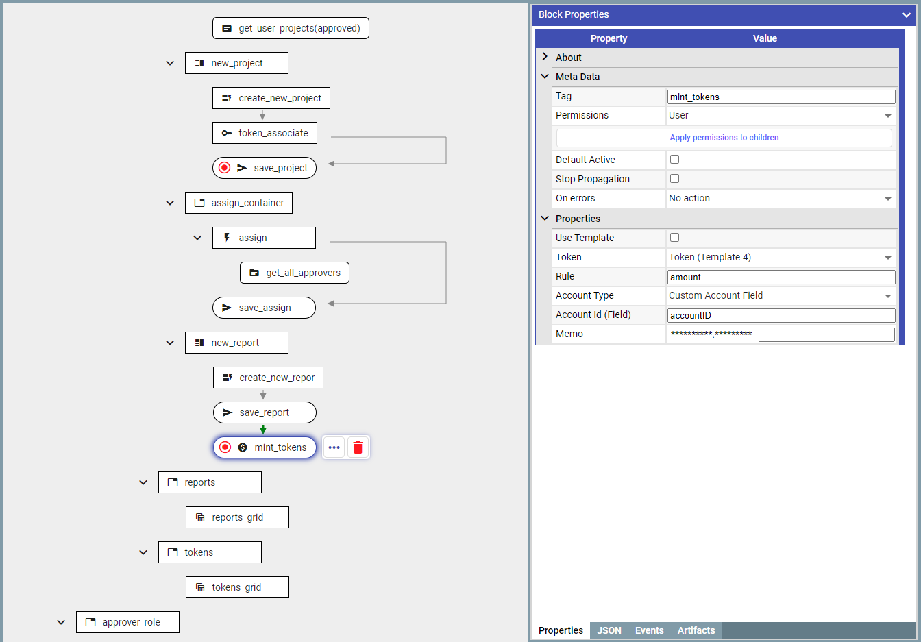The image size is (921, 642).
Task: Open the Permissions dropdown
Action: (x=781, y=116)
